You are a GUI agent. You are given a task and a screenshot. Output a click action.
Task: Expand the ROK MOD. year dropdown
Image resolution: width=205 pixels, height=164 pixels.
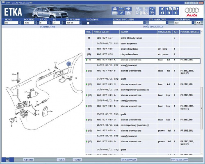[36, 23]
